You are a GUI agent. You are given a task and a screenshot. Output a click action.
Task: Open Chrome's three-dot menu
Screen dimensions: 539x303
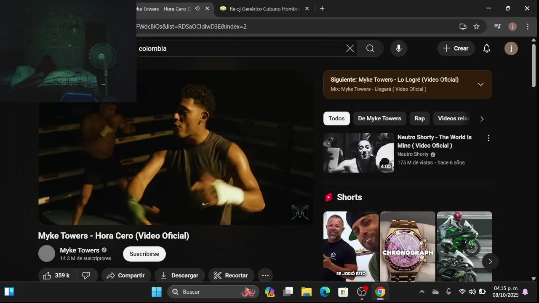(x=528, y=27)
